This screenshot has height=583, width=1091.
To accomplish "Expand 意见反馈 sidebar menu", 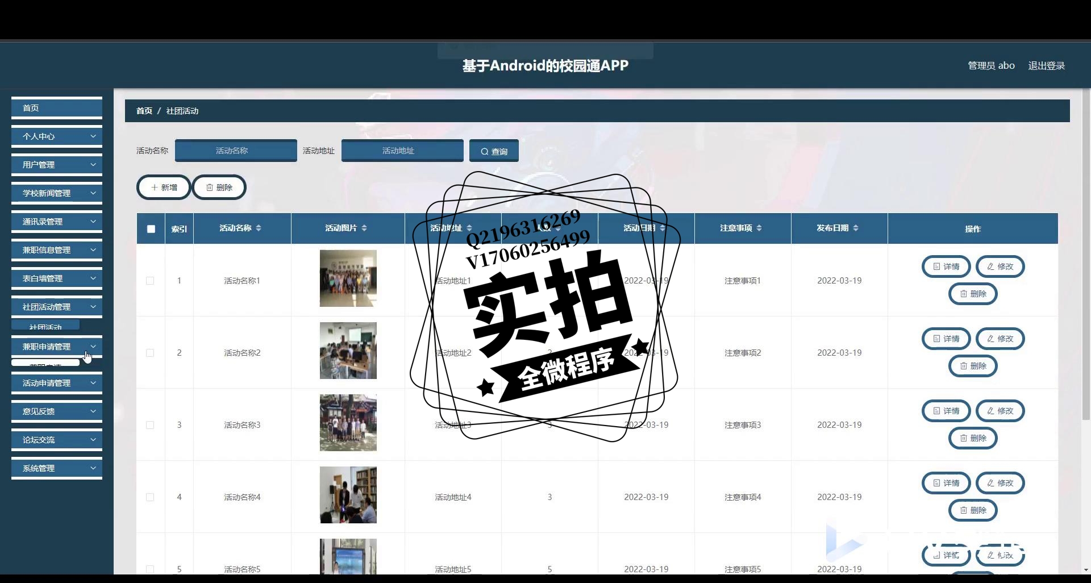I will tap(57, 411).
